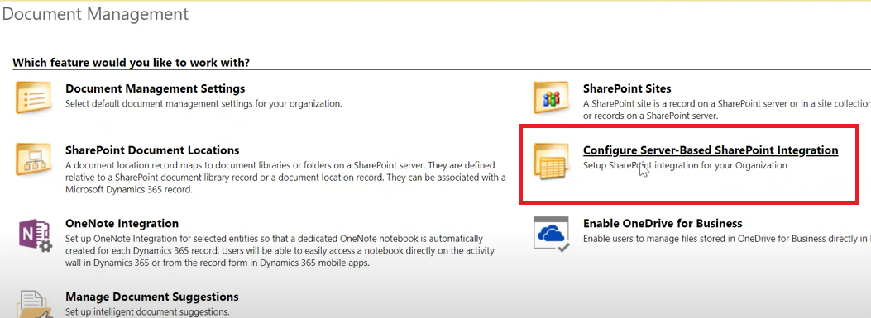Click the purple OneNote Integration icon
The image size is (871, 318).
tap(35, 235)
